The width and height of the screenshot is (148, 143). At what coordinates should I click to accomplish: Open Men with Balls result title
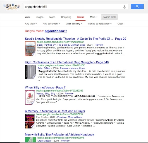click(59, 135)
